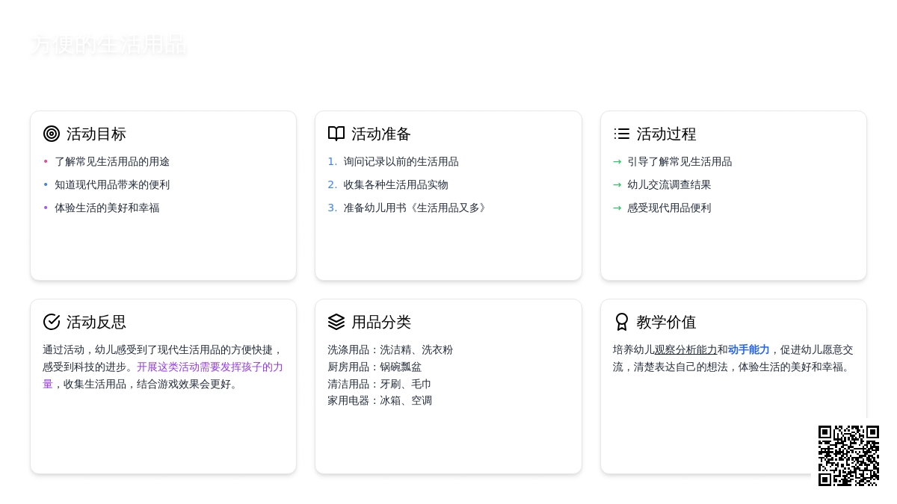Click the 活动目标 card heading

(96, 134)
